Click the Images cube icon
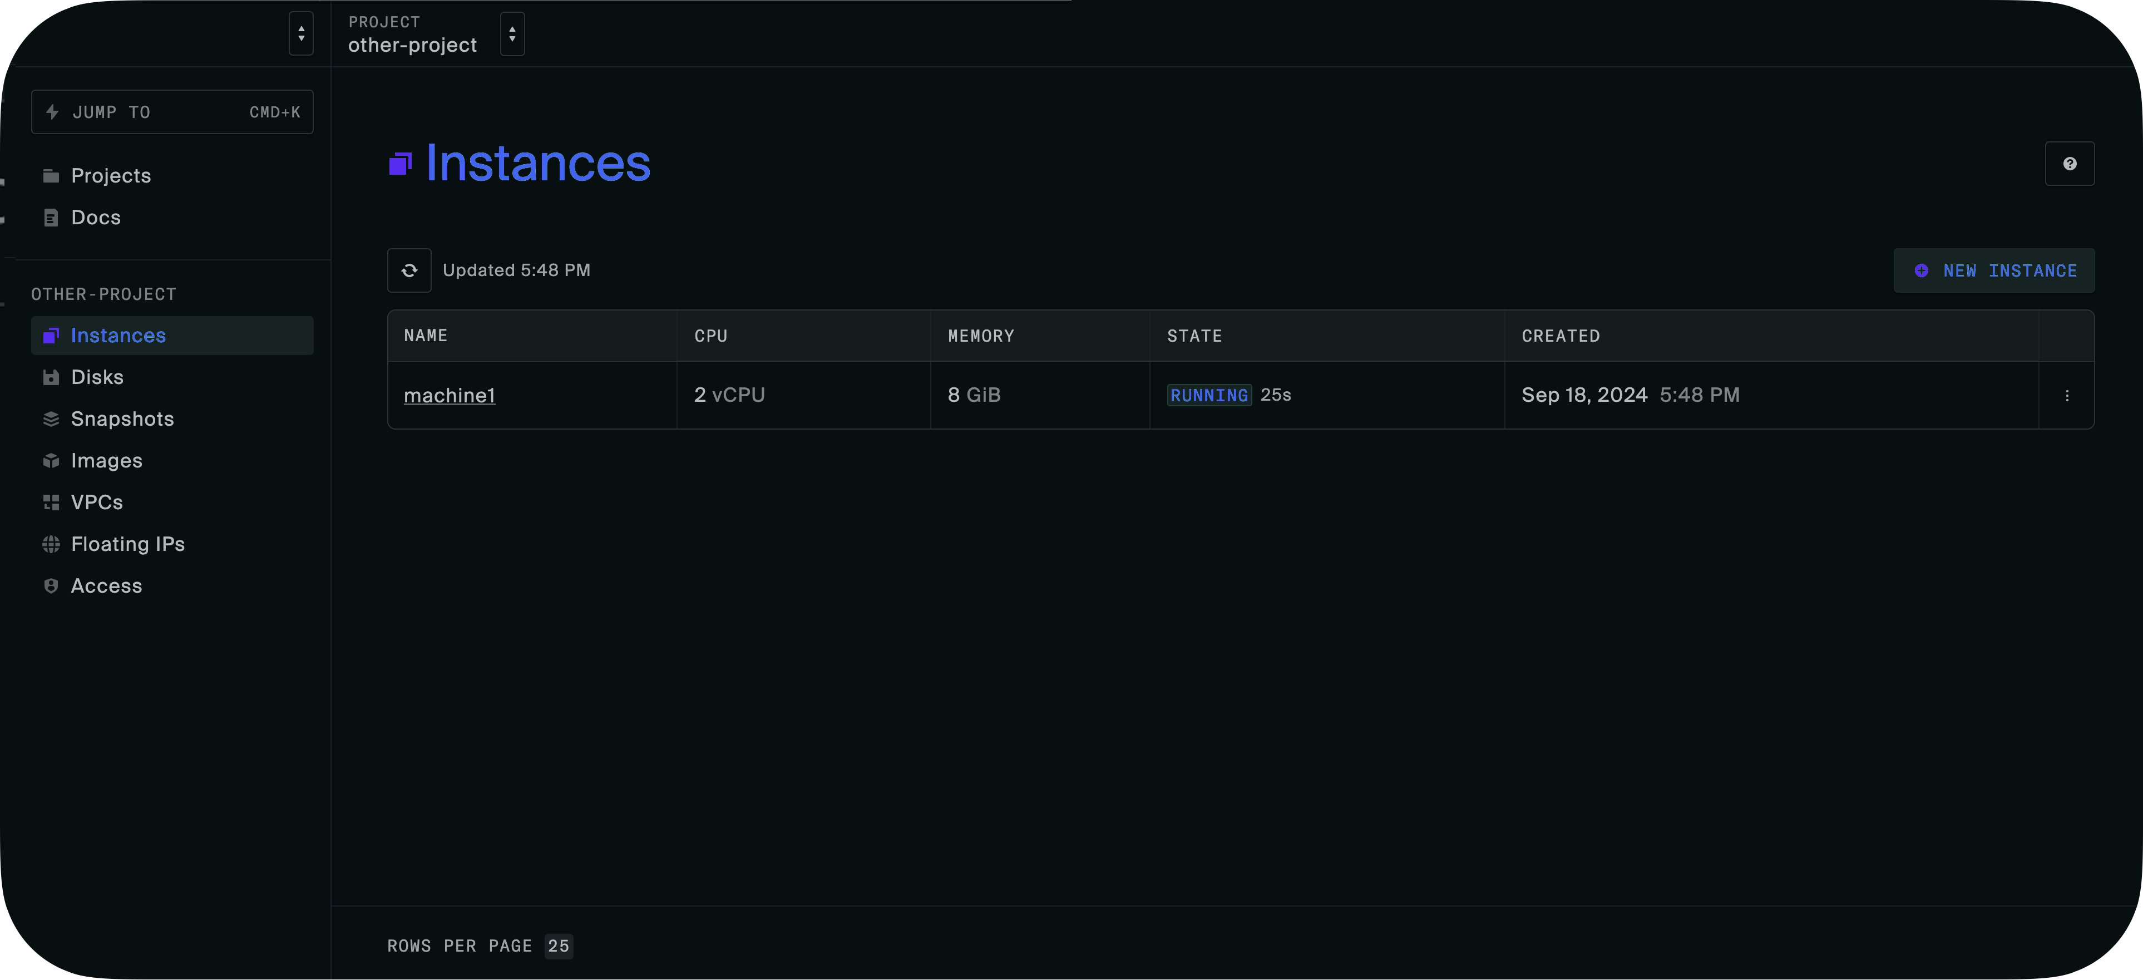Viewport: 2143px width, 980px height. pos(51,461)
